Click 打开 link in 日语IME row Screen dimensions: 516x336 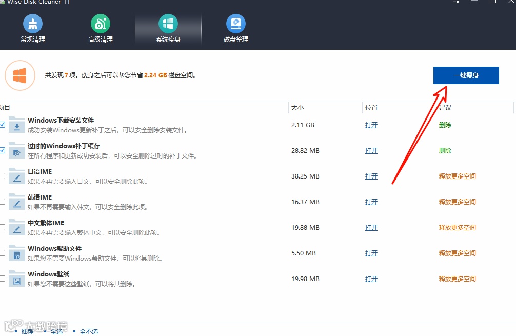[371, 176]
